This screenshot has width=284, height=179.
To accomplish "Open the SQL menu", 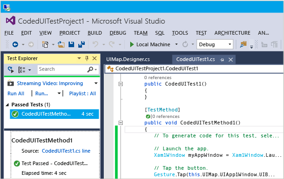I will point(160,33).
